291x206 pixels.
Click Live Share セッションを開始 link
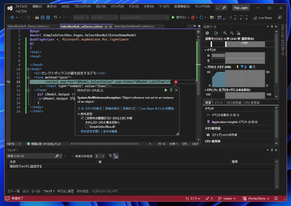157,108
